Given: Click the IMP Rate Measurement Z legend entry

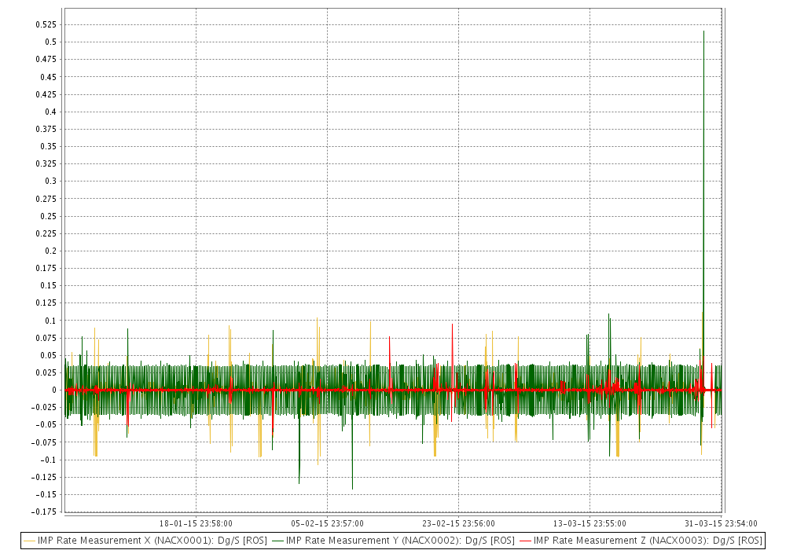Looking at the screenshot, I should point(641,541).
